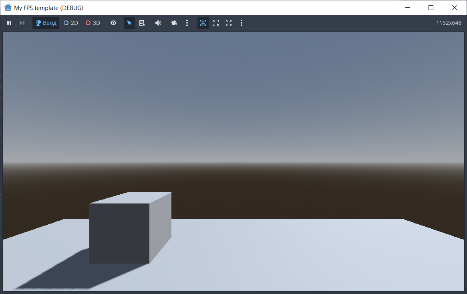467x294 pixels.
Task: Choose the list select mode icon
Action: pos(142,23)
